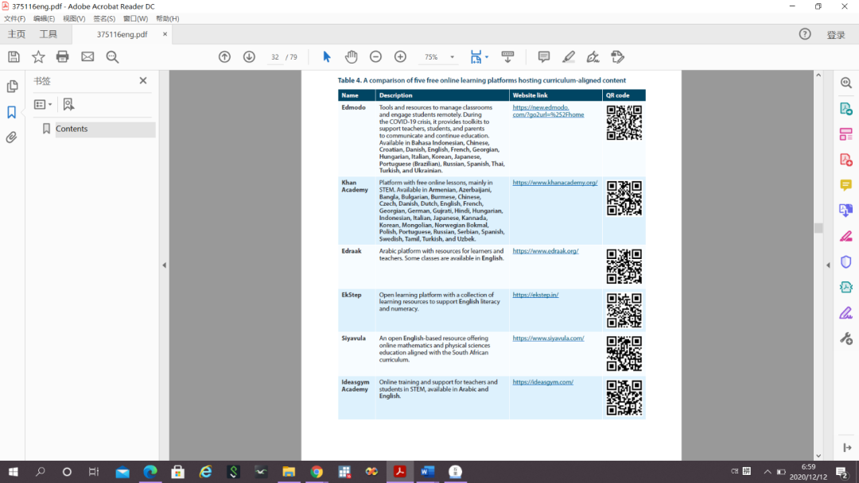The width and height of the screenshot is (859, 483).
Task: Open Export PDF tool in right pane
Action: (845, 109)
